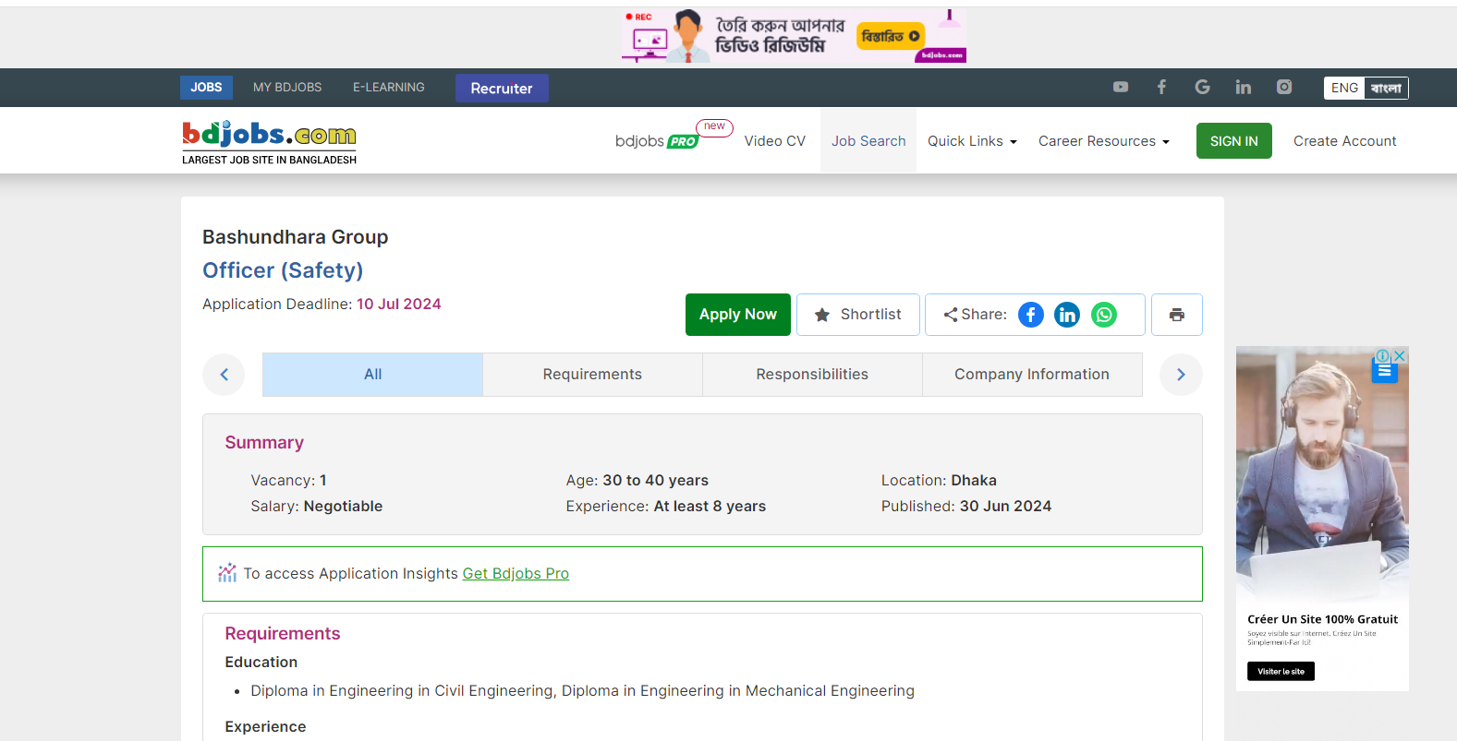Show previous tabs with left arrow
Viewport: 1457px width, 741px height.
tap(224, 375)
